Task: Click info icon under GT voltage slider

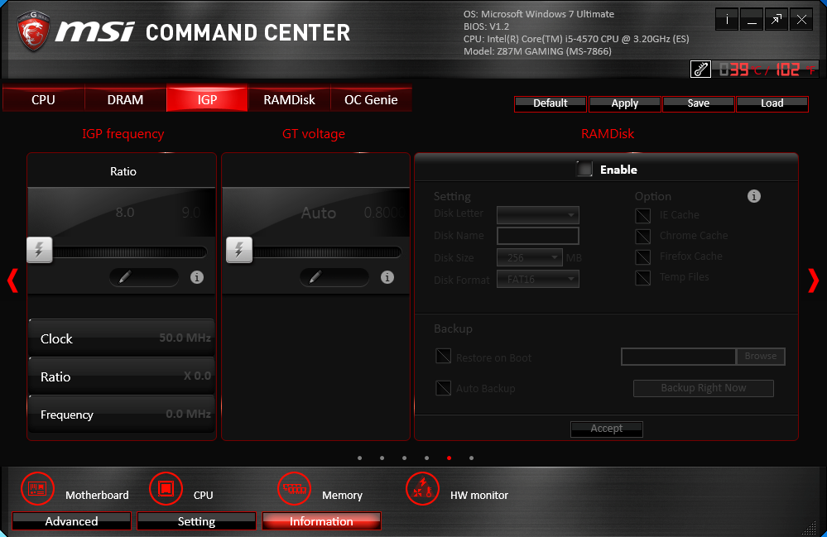Action: pyautogui.click(x=387, y=277)
